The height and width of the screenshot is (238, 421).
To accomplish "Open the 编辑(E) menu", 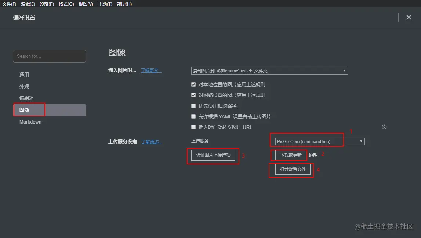I will tap(28, 4).
